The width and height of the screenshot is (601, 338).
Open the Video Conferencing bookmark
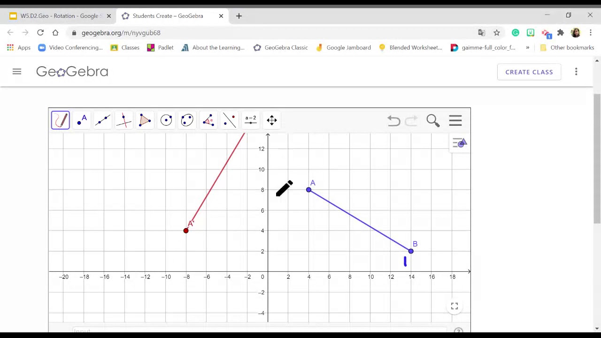click(x=70, y=47)
